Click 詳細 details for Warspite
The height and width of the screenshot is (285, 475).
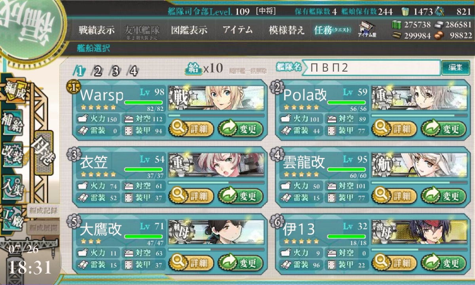coord(191,129)
